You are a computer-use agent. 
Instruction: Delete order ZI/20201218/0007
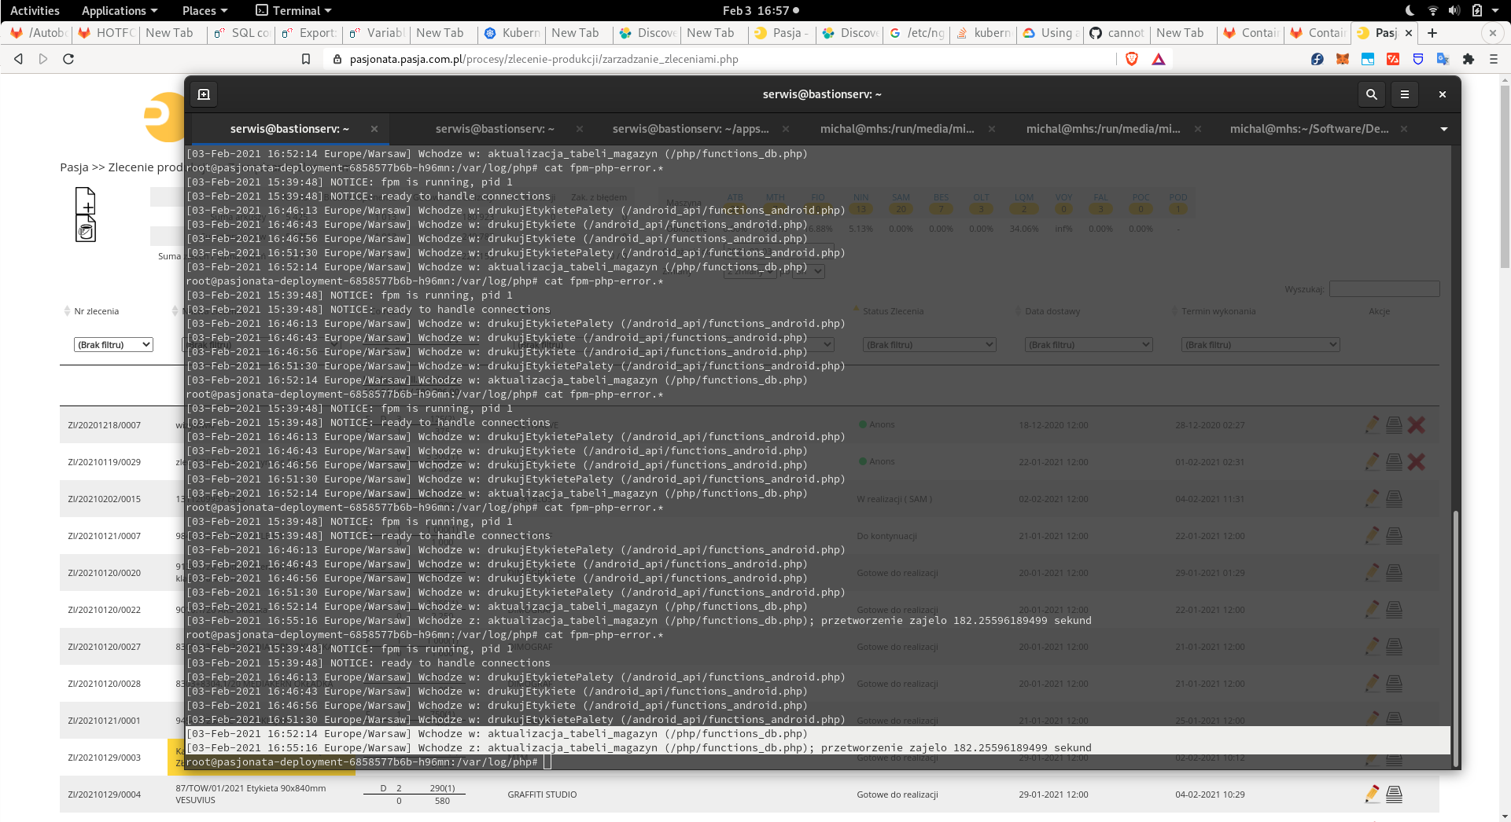(x=1417, y=425)
